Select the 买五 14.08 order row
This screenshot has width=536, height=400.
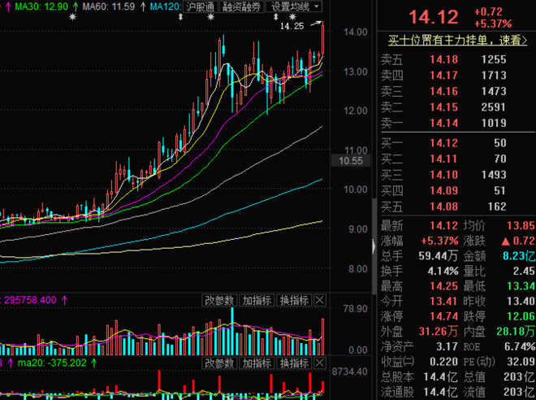click(457, 207)
